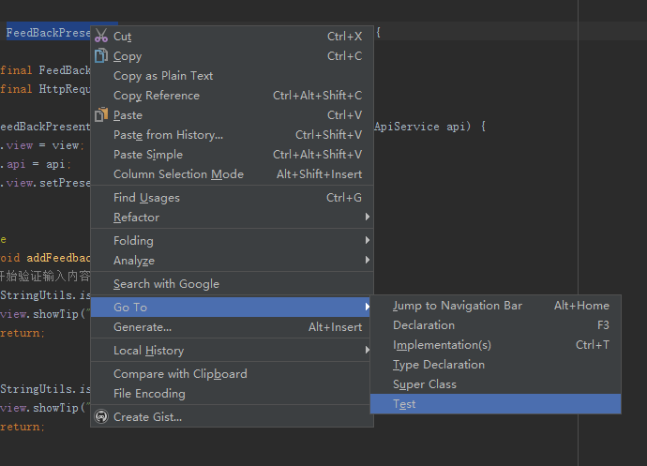Select Implementation(s) menu entry
The width and height of the screenshot is (647, 466).
[441, 345]
